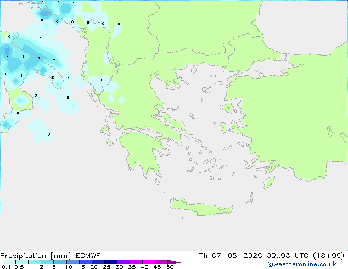Click the '3' precipitation value on map
Screen dimensions: 348x269
(x=57, y=21)
